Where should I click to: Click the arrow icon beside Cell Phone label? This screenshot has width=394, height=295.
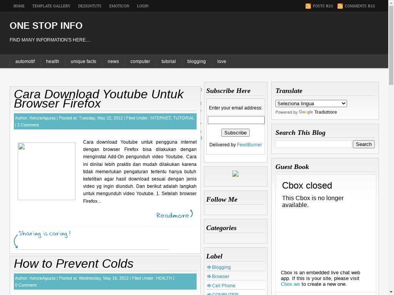tap(209, 286)
